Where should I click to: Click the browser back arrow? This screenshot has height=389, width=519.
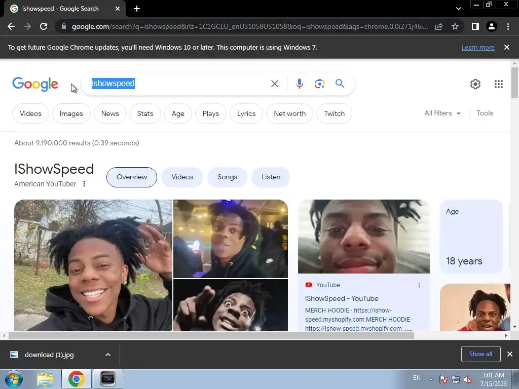11,26
